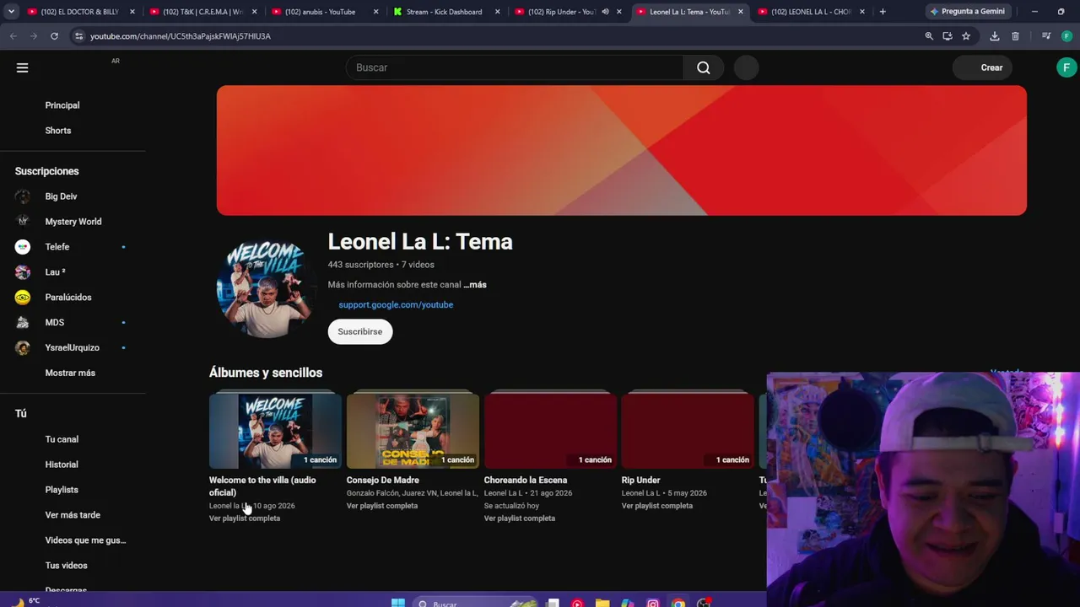Open the YsraelUrquizo channel avatar
This screenshot has height=607, width=1080.
point(23,348)
